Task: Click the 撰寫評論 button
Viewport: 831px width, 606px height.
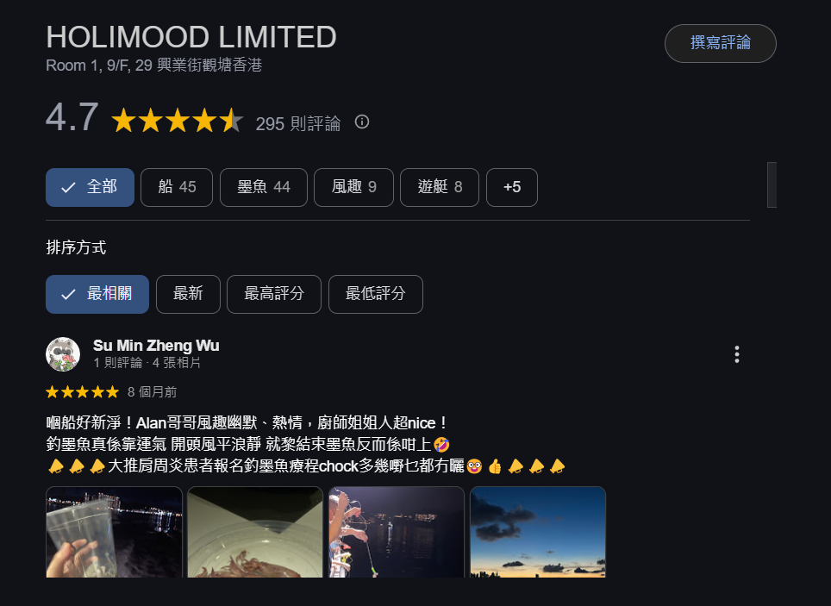Action: click(x=721, y=43)
